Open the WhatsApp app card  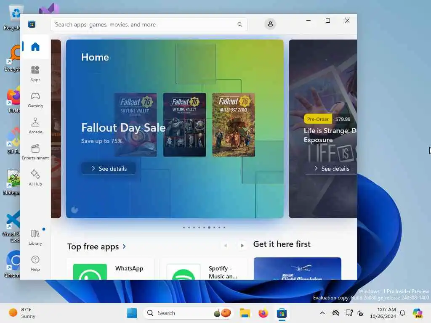click(110, 269)
